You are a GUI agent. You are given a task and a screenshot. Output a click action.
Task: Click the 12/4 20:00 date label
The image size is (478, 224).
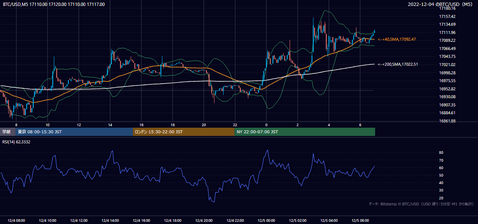point(204,221)
